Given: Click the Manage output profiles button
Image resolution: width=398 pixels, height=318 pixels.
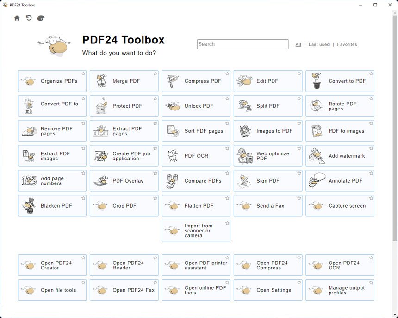Looking at the screenshot, I should tap(340, 290).
